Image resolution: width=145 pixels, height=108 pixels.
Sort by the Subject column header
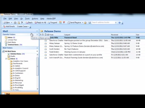coord(87,35)
